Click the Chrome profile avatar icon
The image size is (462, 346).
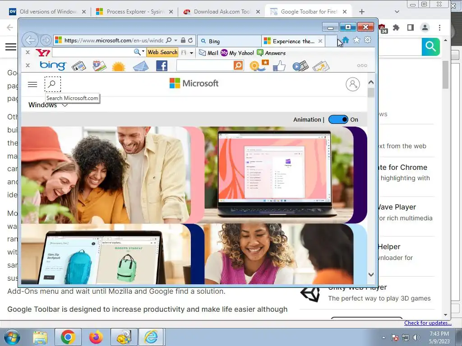point(425,27)
